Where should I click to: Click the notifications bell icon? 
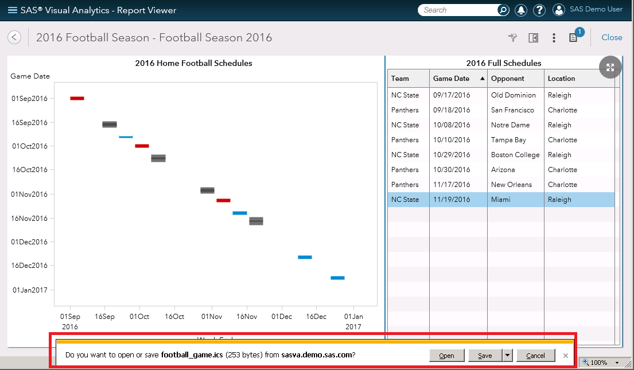click(x=521, y=10)
